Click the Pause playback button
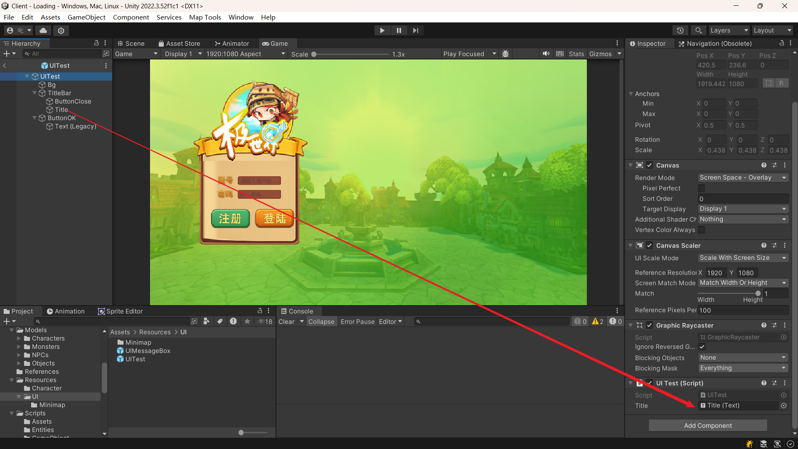 coord(399,30)
